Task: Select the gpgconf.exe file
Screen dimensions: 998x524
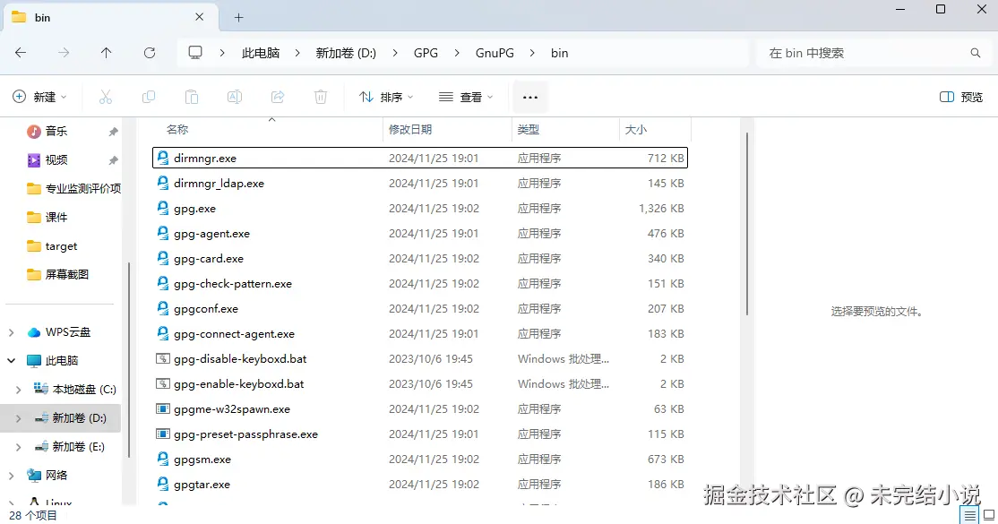Action: (x=420, y=309)
